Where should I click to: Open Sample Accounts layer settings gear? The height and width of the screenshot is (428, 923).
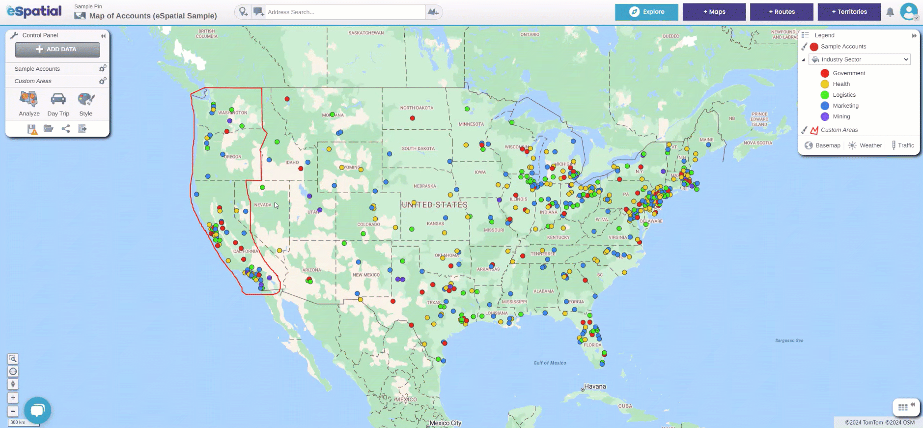tap(103, 68)
